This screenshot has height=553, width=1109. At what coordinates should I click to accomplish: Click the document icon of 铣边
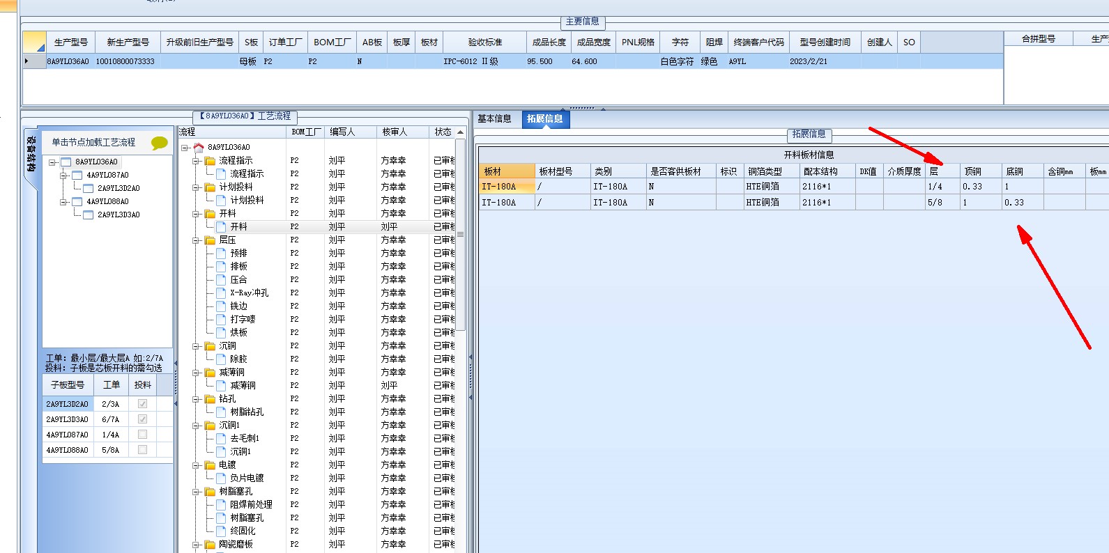[x=221, y=306]
